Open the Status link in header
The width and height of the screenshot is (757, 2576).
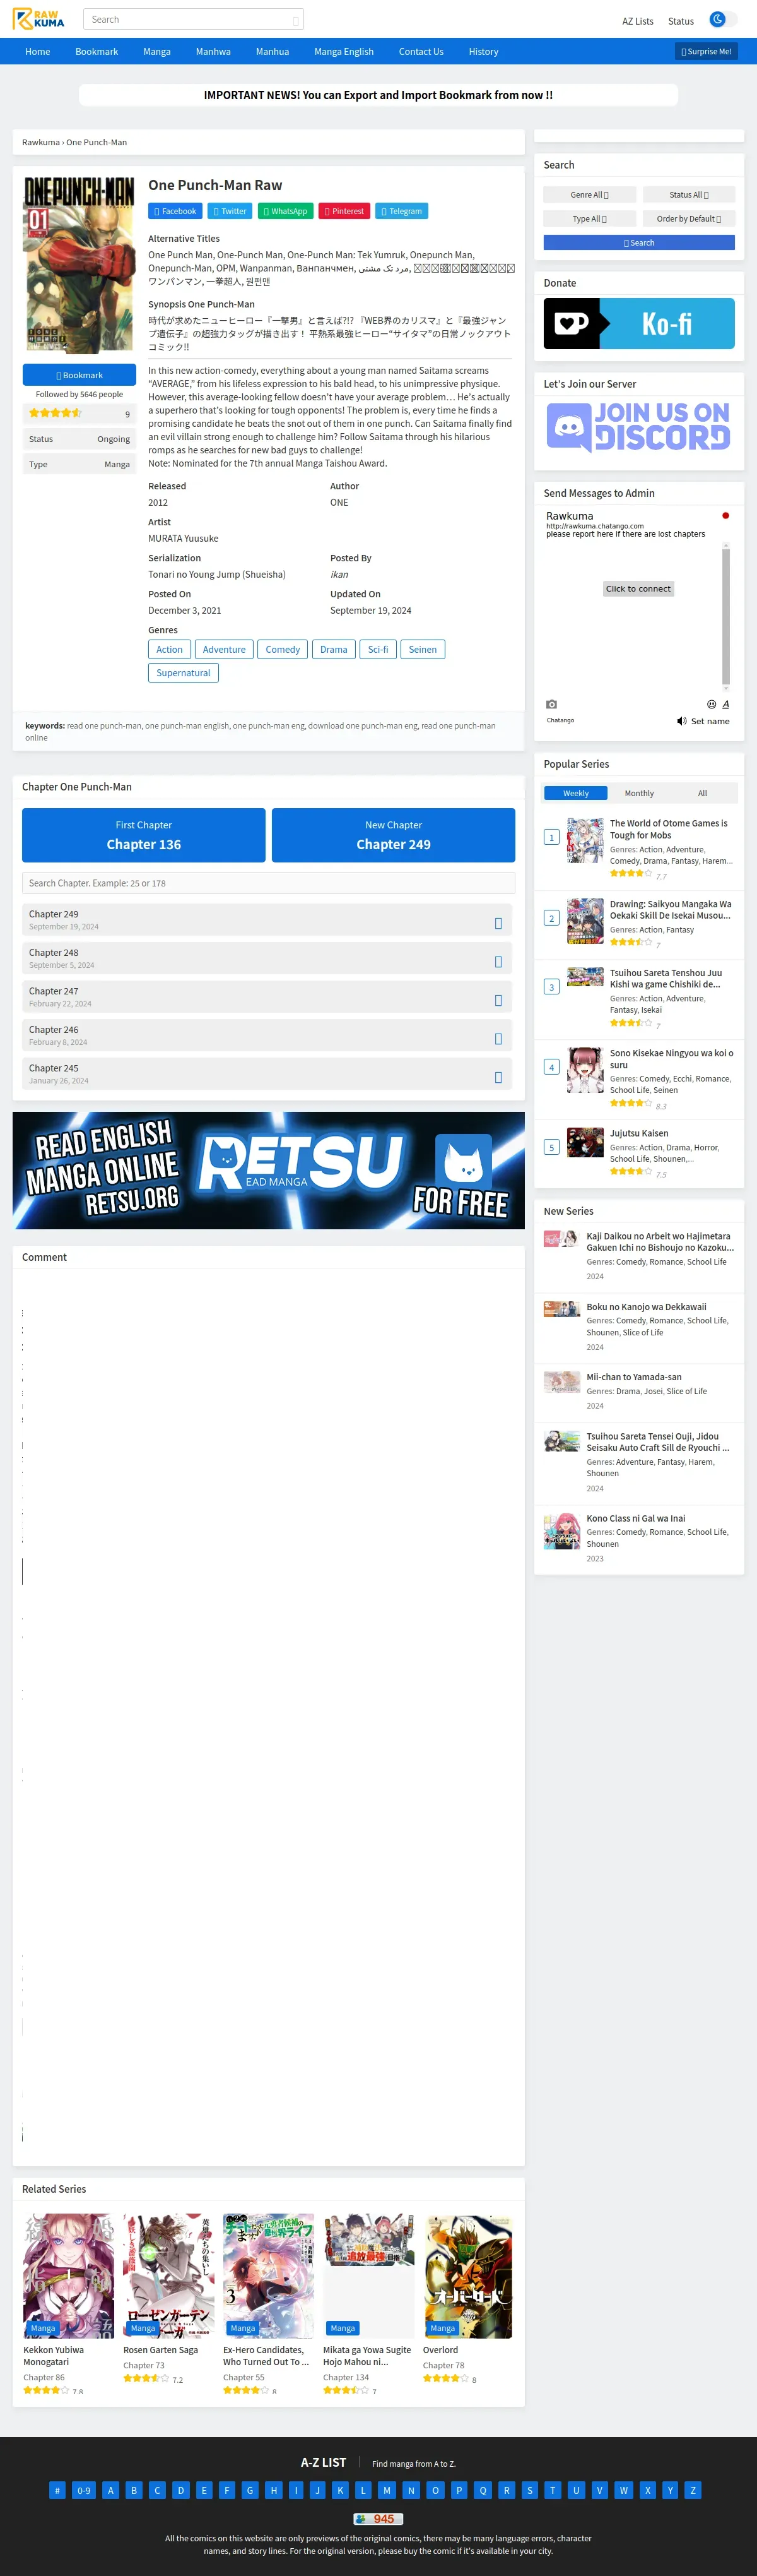coord(681,21)
